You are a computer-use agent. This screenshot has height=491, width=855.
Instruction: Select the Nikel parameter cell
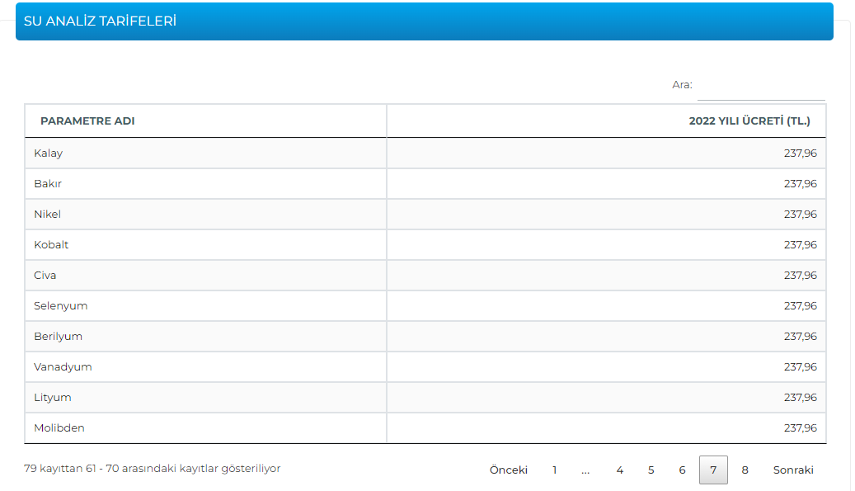click(205, 215)
